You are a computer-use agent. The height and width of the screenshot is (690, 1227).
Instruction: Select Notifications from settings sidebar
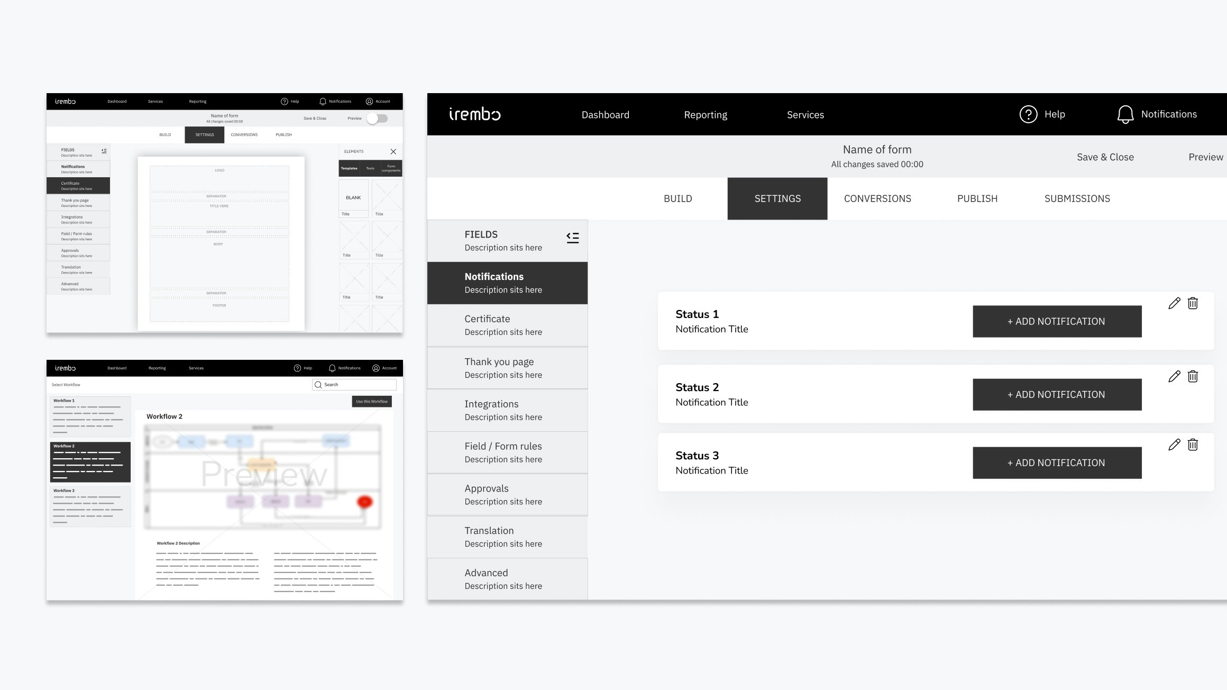(x=506, y=283)
